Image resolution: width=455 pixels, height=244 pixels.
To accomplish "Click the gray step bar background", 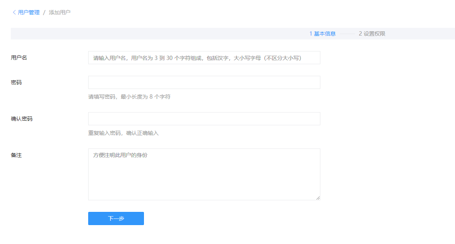I will 155,34.
